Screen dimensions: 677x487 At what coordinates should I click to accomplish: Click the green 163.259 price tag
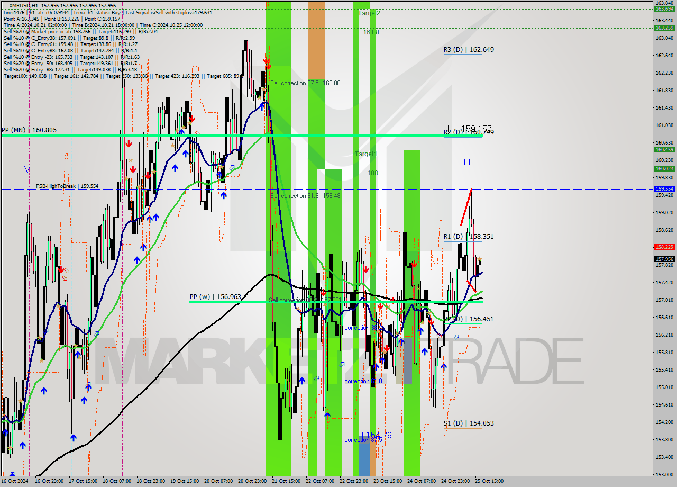click(665, 28)
